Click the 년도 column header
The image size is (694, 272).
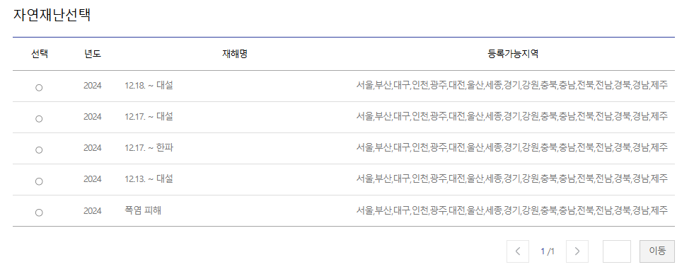[x=93, y=54]
